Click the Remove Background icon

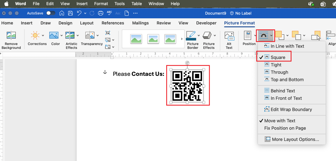11,35
